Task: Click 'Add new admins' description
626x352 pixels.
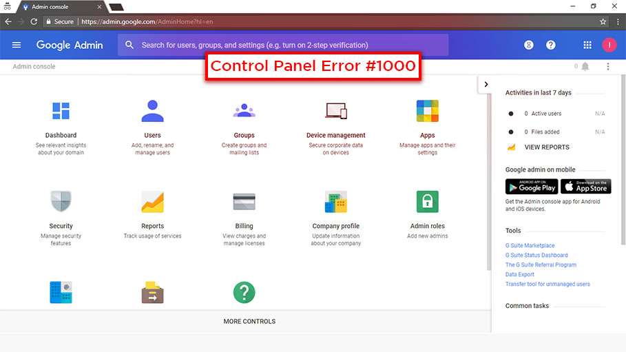Action: [427, 236]
